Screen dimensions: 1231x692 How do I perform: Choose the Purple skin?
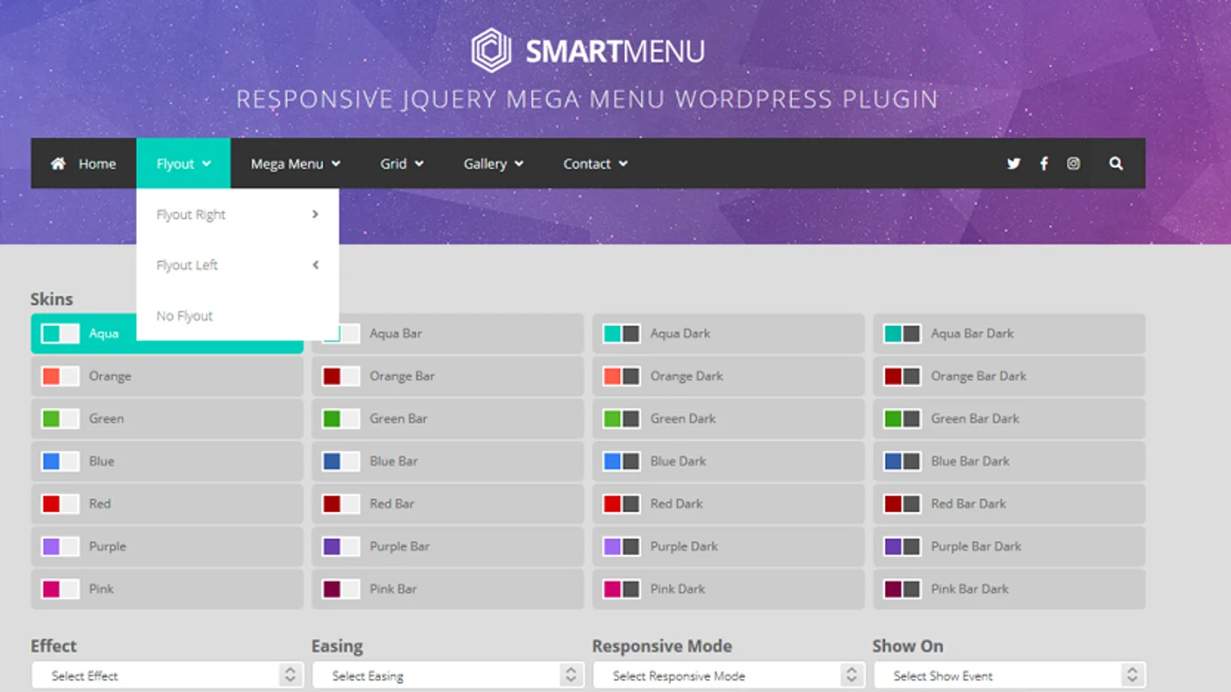(x=167, y=546)
